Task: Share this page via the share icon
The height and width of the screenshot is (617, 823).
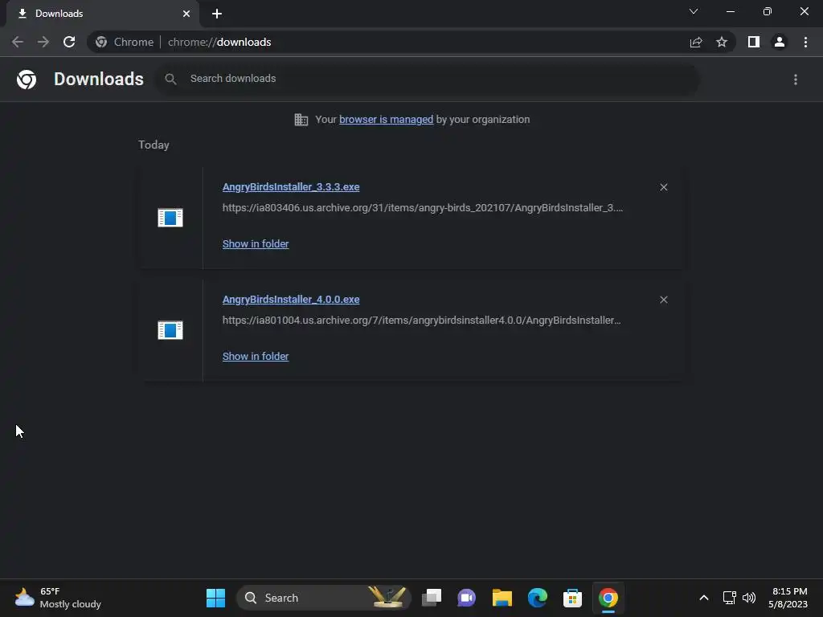Action: 696,42
